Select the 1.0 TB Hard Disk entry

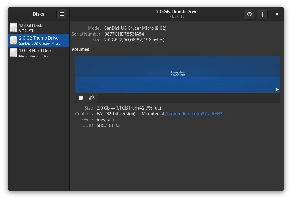[39, 52]
